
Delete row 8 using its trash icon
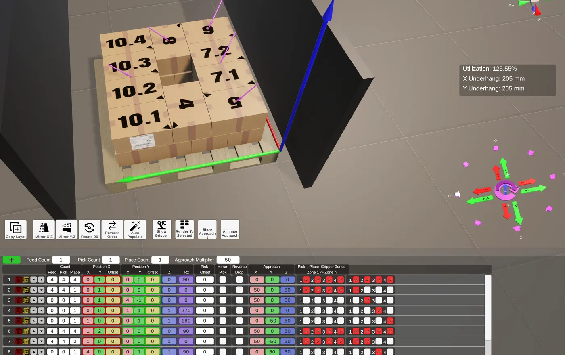coord(18,352)
